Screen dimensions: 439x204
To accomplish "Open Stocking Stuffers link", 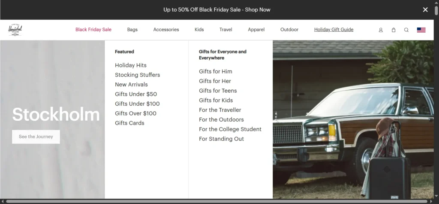I will tap(137, 75).
